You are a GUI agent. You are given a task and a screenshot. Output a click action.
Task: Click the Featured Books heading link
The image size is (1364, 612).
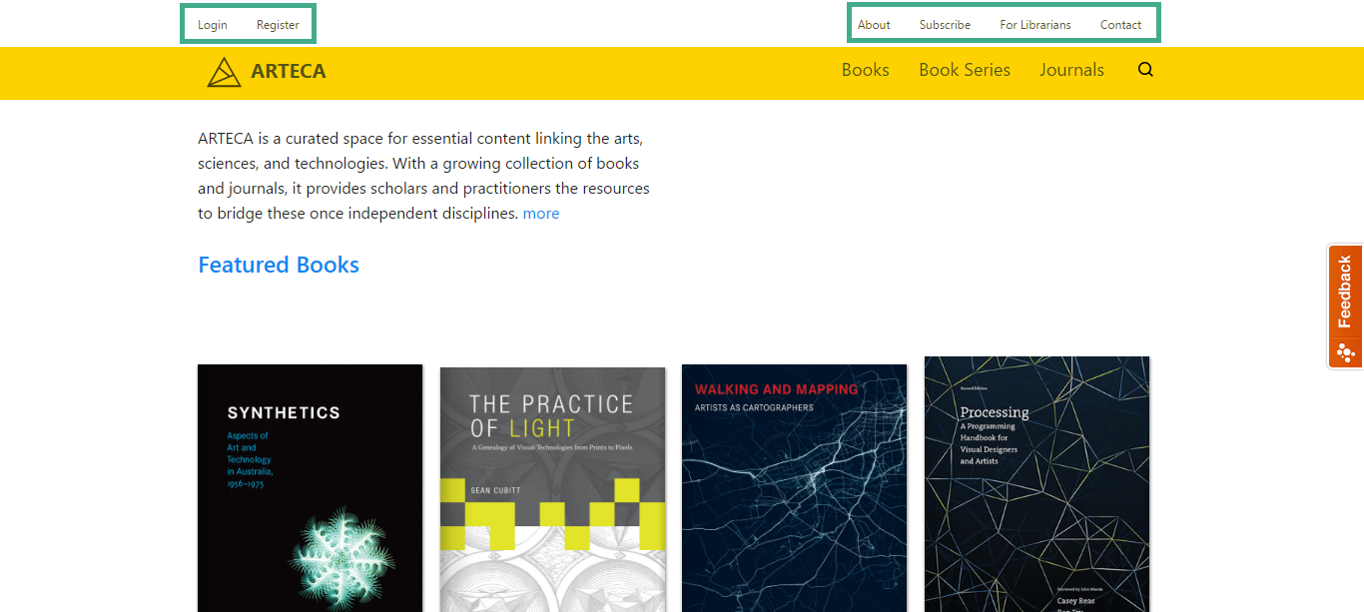(x=279, y=265)
